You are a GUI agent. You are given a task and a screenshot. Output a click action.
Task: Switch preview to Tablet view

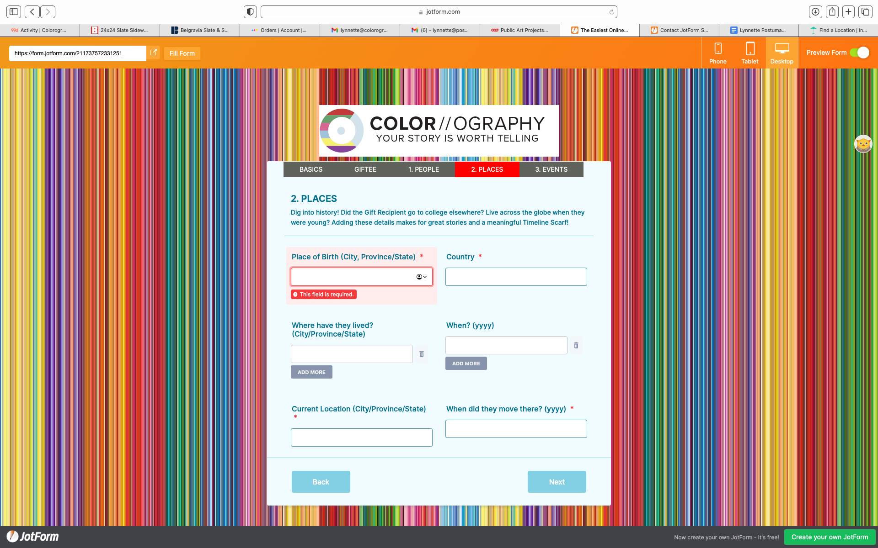click(x=750, y=53)
